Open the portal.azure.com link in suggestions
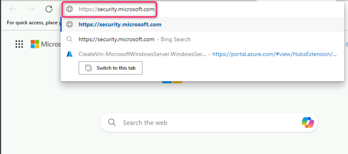 [274, 54]
